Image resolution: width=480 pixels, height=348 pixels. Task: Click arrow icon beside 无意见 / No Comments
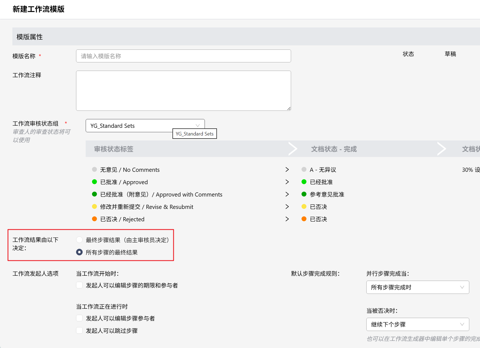pyautogui.click(x=287, y=170)
